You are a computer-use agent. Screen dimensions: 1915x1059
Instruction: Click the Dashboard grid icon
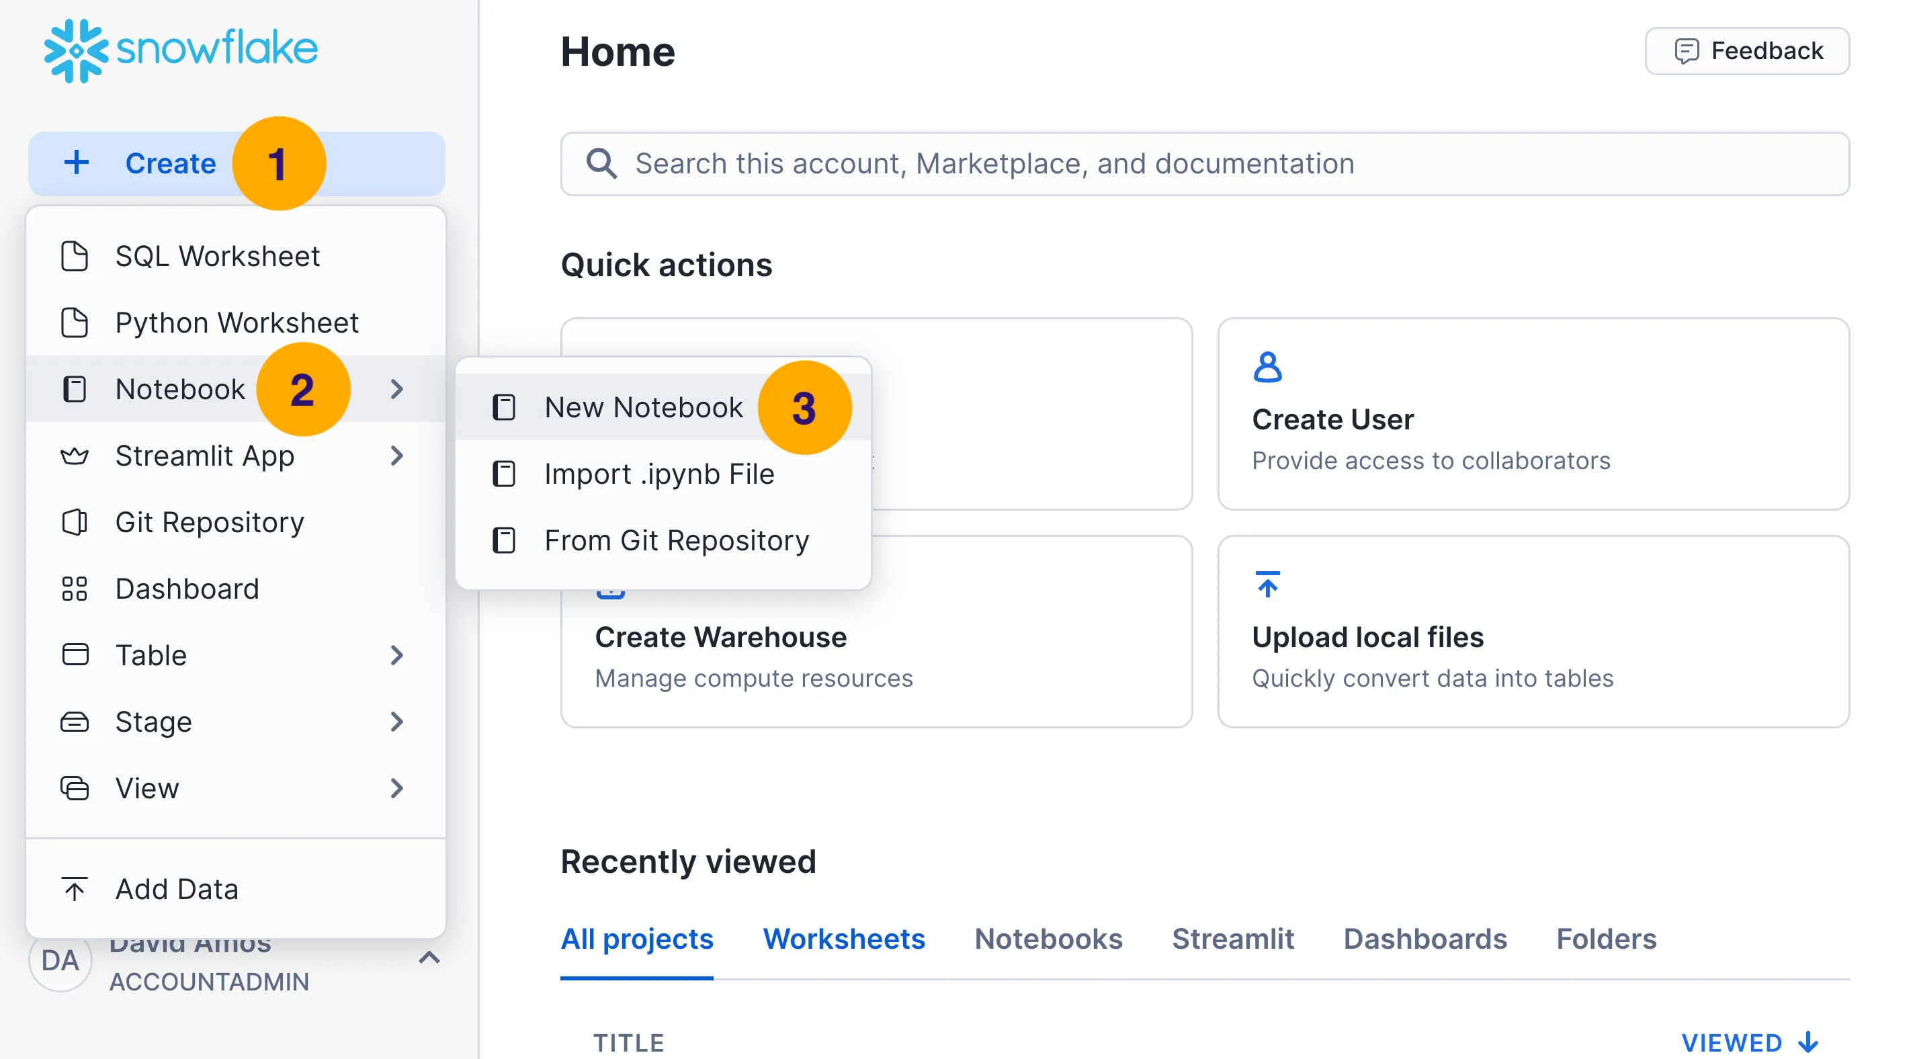75,588
